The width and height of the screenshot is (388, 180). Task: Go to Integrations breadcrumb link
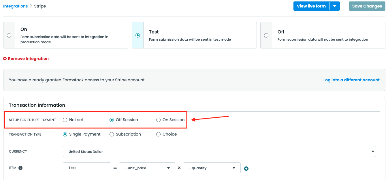pos(15,6)
